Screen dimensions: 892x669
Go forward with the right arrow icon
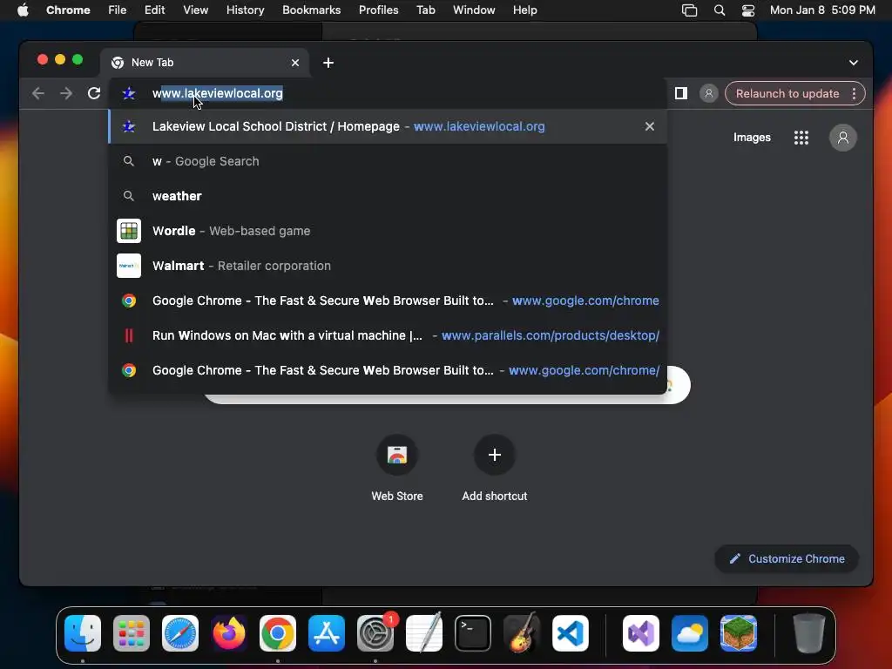(66, 93)
